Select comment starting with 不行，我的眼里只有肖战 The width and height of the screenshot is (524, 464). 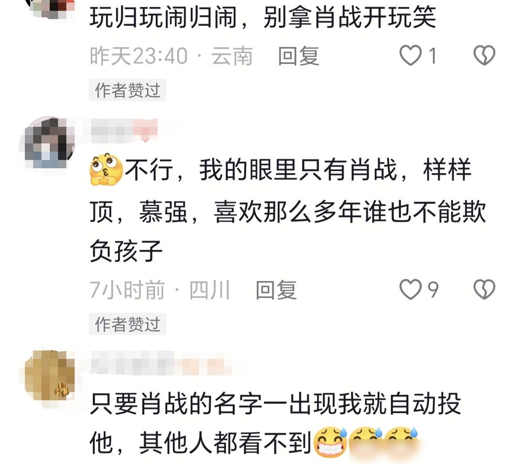click(x=288, y=210)
